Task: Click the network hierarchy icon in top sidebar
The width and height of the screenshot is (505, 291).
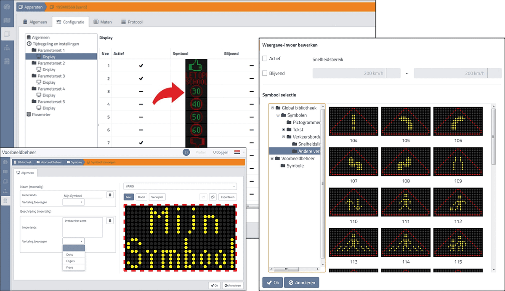Action: (x=7, y=47)
